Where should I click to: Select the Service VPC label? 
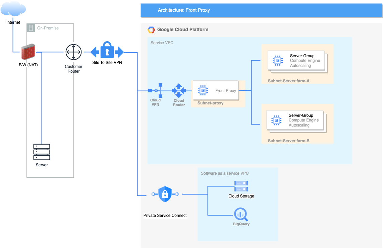(162, 43)
